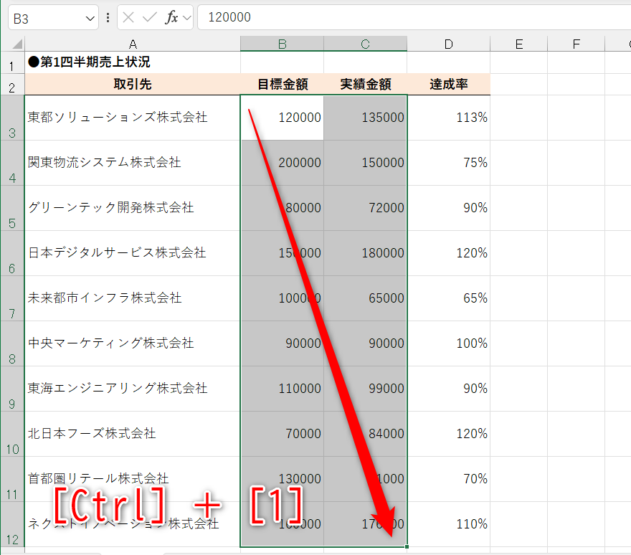Click achievement rate cell 70%
This screenshot has width=631, height=555.
click(x=449, y=479)
